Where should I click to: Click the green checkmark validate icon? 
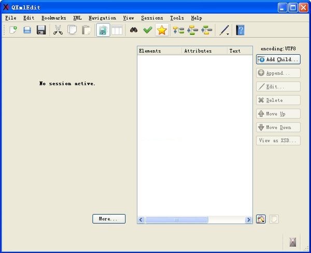point(148,31)
